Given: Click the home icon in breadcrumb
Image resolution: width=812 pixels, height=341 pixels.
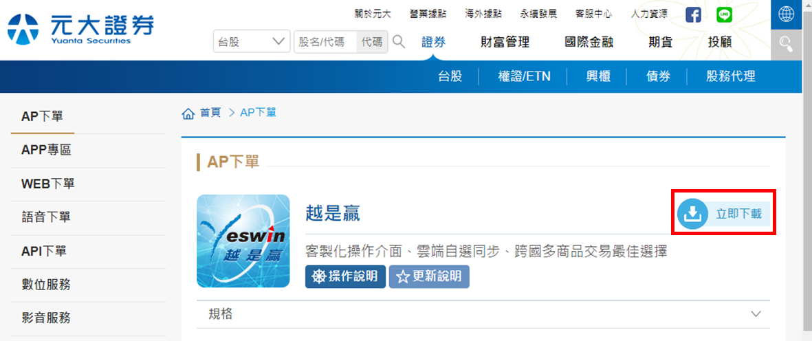Looking at the screenshot, I should click(188, 113).
